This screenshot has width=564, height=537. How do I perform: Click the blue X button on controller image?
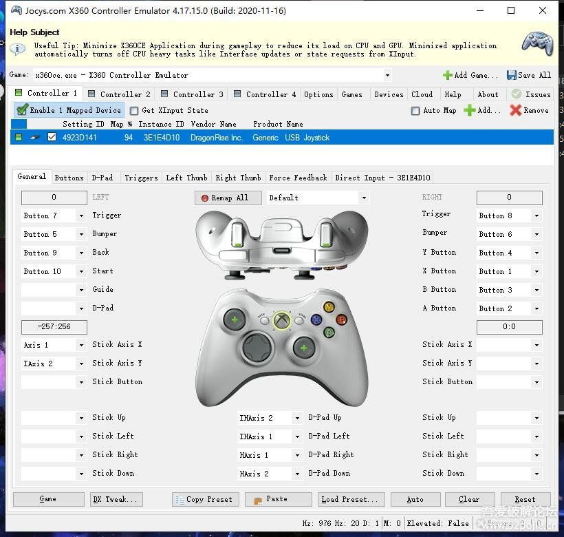pyautogui.click(x=316, y=319)
